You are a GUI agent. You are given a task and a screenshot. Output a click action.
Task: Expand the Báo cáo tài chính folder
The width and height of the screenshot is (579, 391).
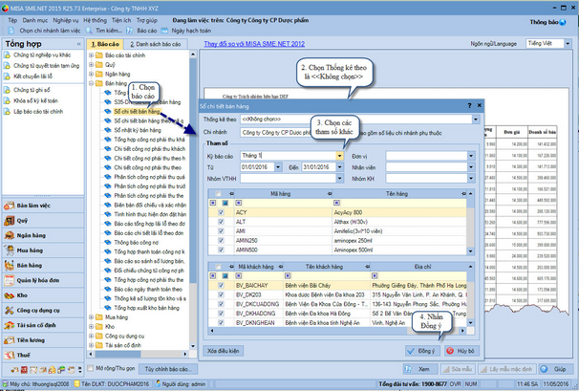[x=91, y=55]
